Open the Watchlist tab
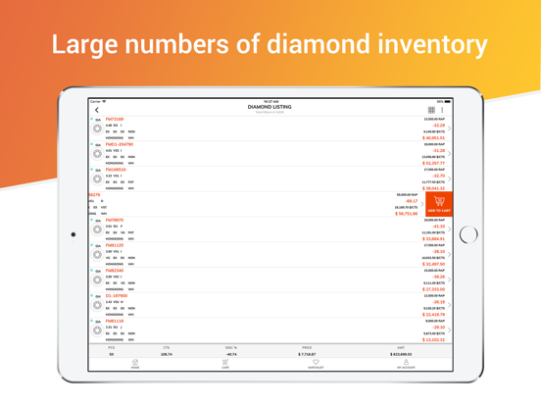541x406 pixels. pyautogui.click(x=316, y=364)
